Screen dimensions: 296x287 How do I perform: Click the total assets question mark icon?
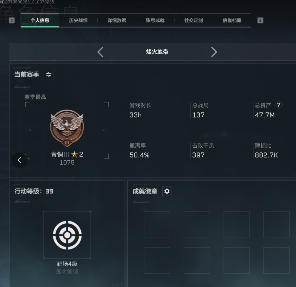tap(279, 105)
